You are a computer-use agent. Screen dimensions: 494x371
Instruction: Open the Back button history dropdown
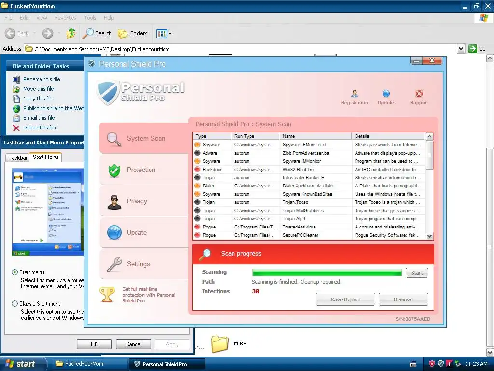coord(34,33)
